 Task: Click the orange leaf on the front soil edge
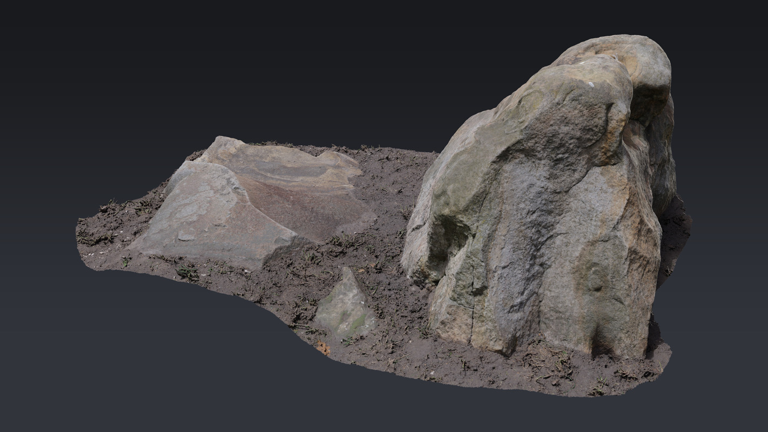324,348
